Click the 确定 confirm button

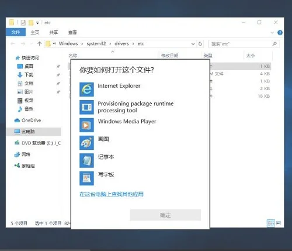tap(165, 215)
